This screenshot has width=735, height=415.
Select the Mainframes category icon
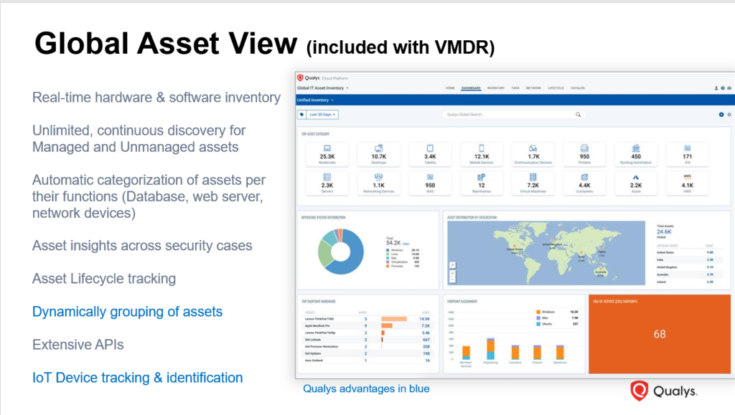click(x=482, y=177)
